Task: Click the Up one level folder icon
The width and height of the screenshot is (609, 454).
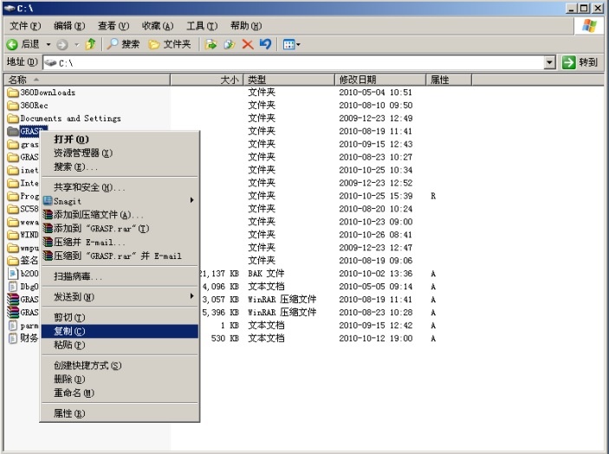Action: [90, 44]
